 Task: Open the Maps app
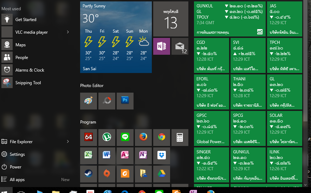(36, 45)
